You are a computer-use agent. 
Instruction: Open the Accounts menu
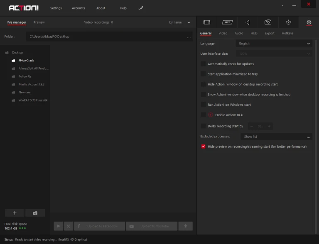[x=78, y=8]
